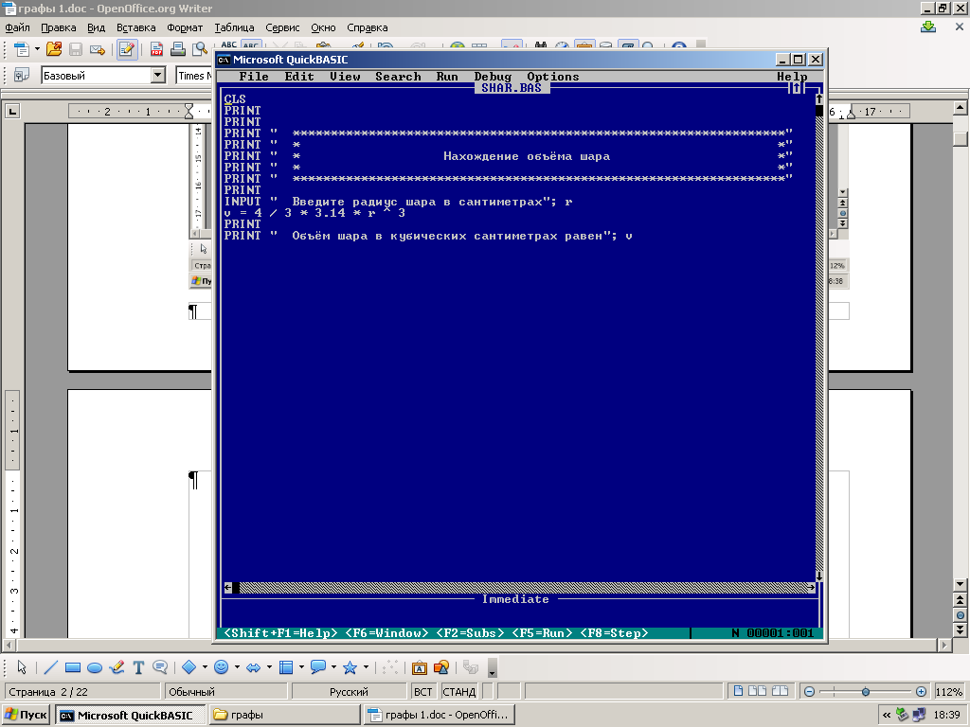Screen dimensions: 970x727
Task: Select the Callouts tool
Action: click(x=160, y=667)
